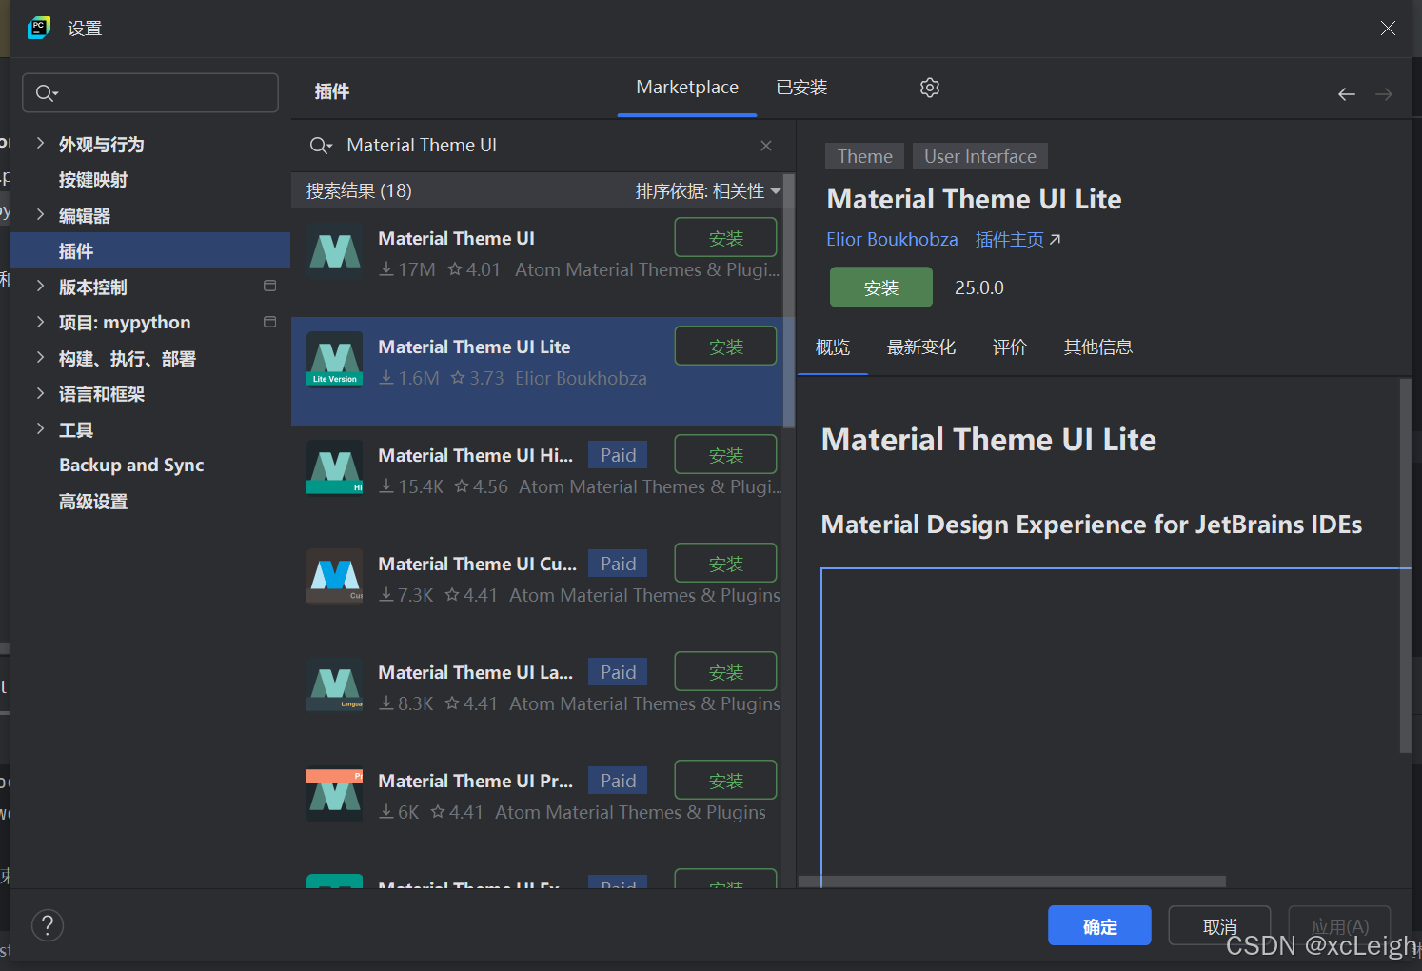This screenshot has width=1422, height=971.
Task: Focus the settings search field
Action: [x=150, y=93]
